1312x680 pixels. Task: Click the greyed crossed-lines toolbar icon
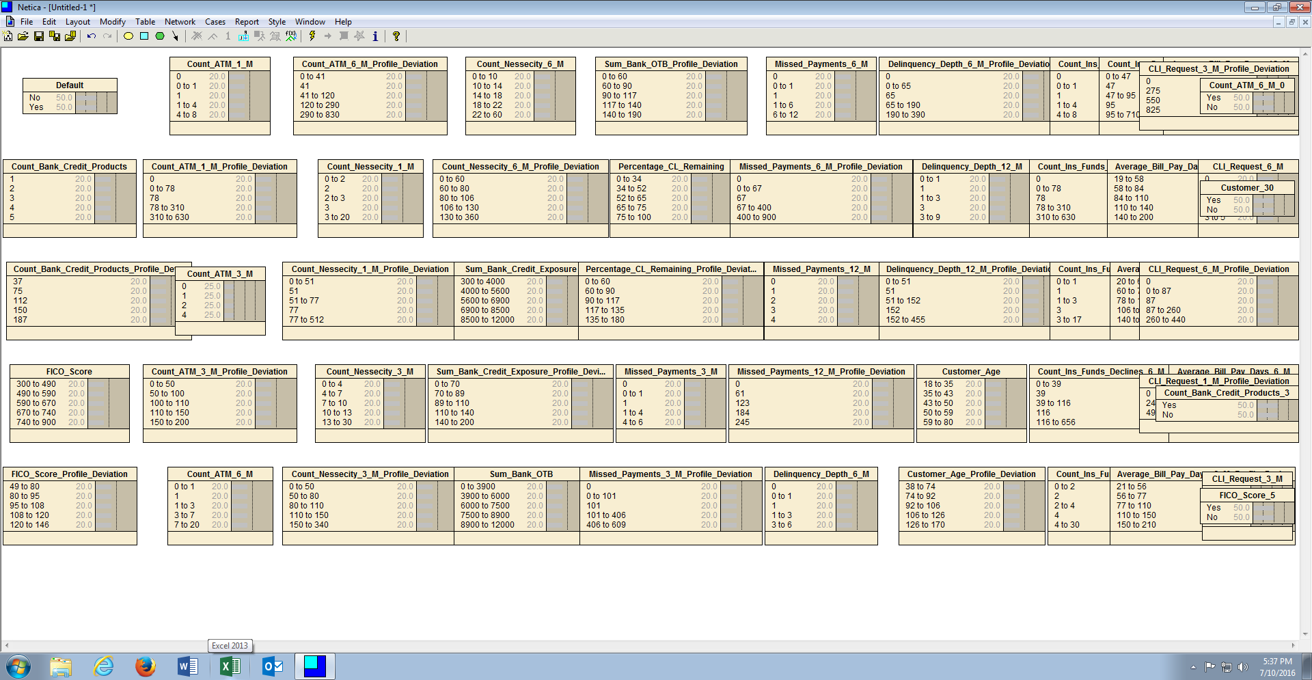click(x=197, y=36)
